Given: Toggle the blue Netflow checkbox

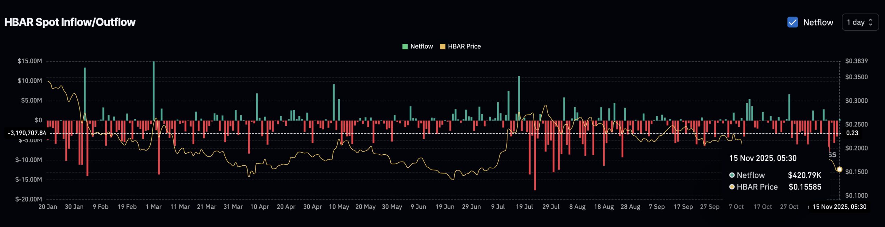Looking at the screenshot, I should coord(792,22).
